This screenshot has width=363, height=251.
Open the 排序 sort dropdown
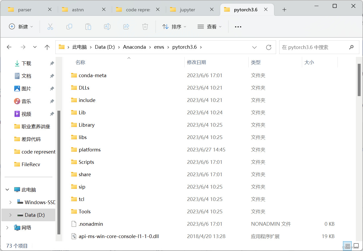click(x=174, y=27)
